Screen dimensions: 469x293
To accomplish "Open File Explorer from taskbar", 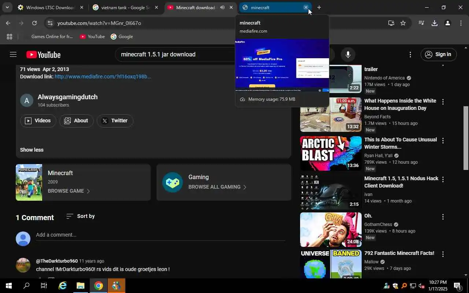I will pyautogui.click(x=81, y=286).
